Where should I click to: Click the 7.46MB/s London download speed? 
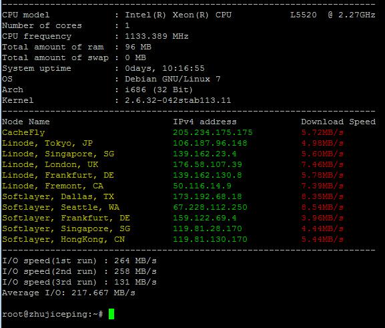click(x=322, y=164)
